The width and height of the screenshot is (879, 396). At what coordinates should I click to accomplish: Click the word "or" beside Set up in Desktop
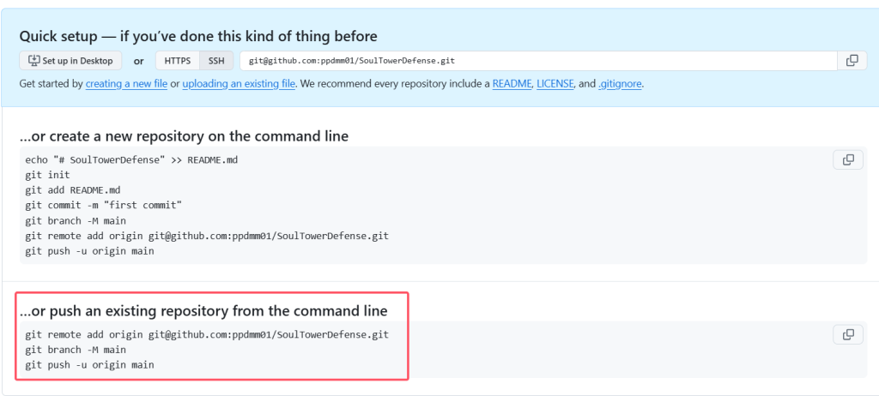[x=139, y=61]
